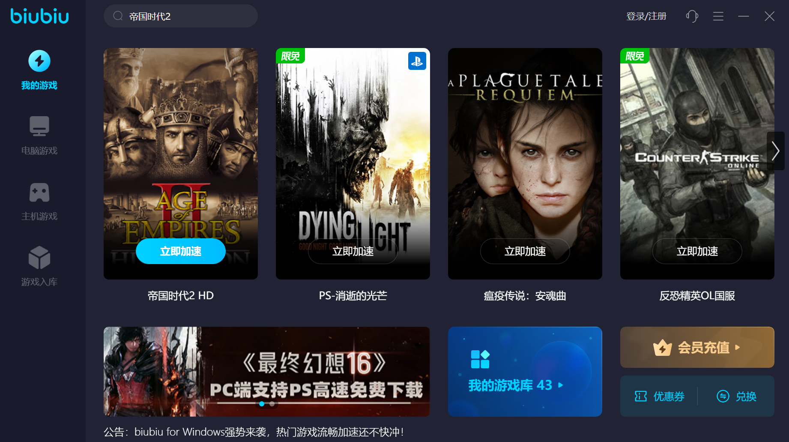Switch to second banner carousel dot
The width and height of the screenshot is (789, 442).
point(272,404)
